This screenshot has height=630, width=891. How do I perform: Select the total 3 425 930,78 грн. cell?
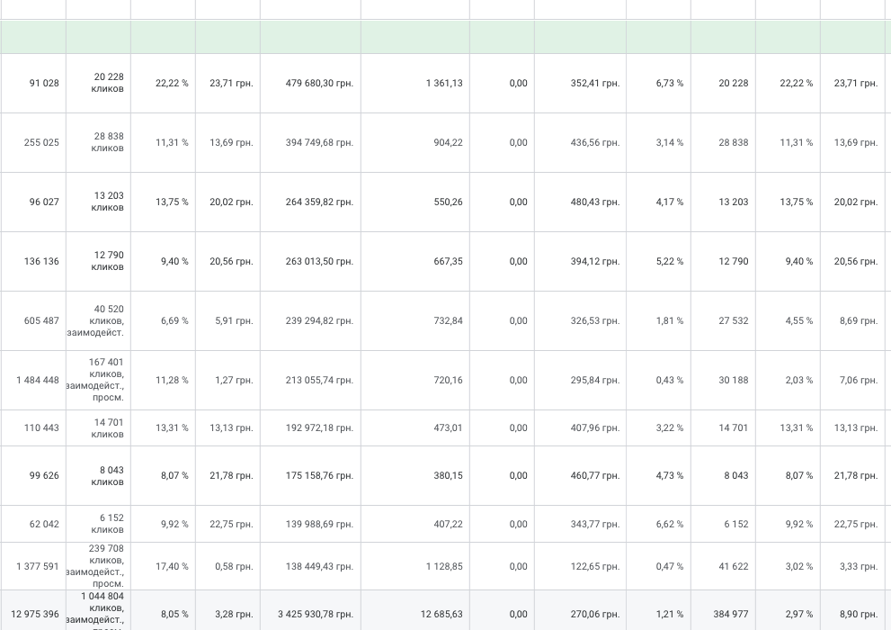[x=315, y=614]
